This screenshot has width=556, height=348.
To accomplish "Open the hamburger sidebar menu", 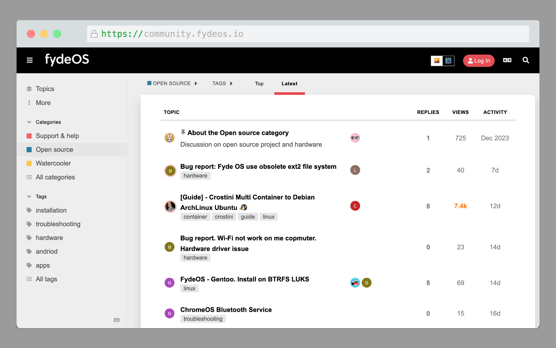I will click(30, 60).
